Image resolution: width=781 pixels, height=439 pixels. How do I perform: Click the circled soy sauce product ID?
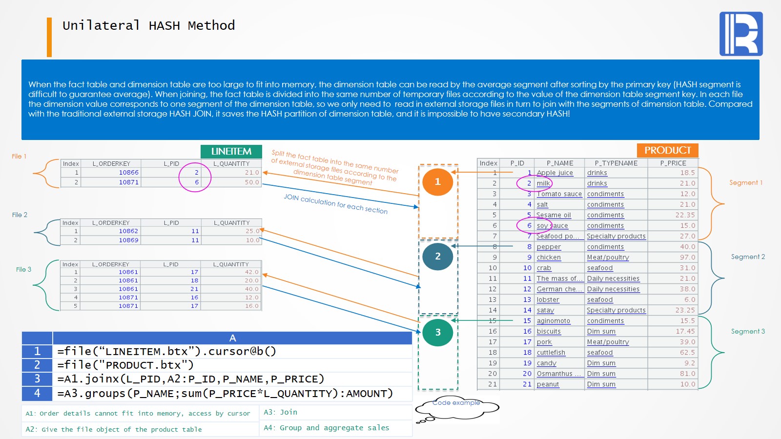click(529, 226)
